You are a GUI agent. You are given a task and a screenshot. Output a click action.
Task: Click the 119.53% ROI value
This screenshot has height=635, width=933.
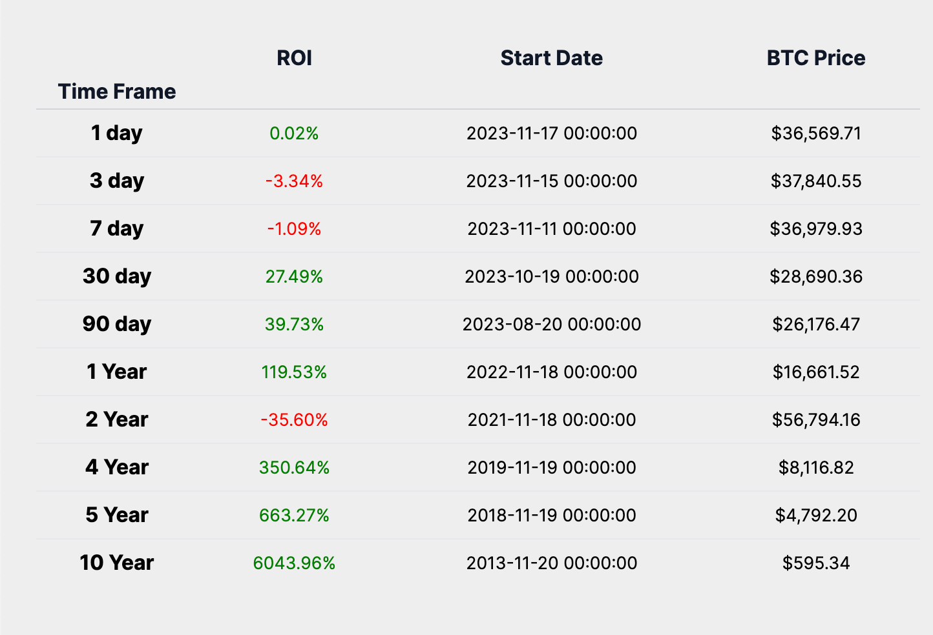pyautogui.click(x=294, y=372)
